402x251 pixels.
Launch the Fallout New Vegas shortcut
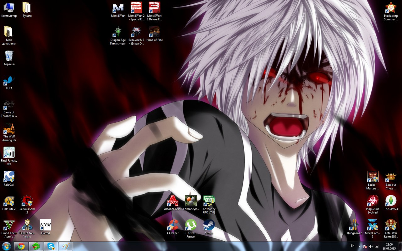(27, 229)
